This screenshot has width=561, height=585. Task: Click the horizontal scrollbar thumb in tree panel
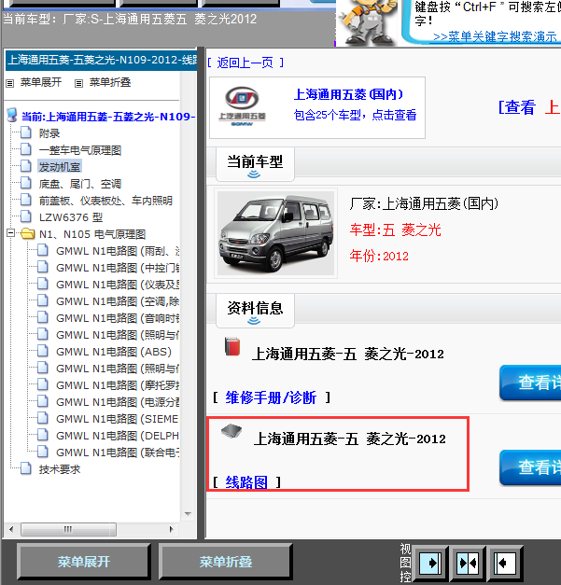[x=68, y=529]
